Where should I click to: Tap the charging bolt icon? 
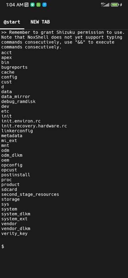point(121,5)
